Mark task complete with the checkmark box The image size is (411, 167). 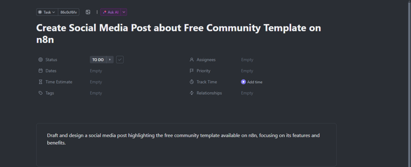pos(120,60)
